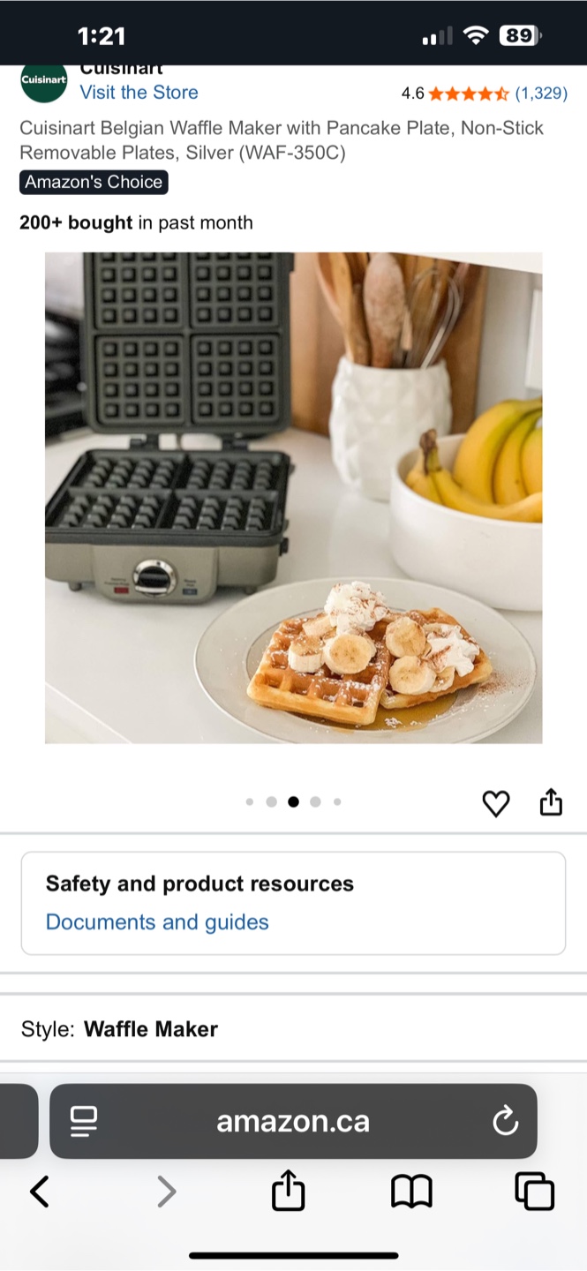Tap the waffle maker product photo

point(293,498)
